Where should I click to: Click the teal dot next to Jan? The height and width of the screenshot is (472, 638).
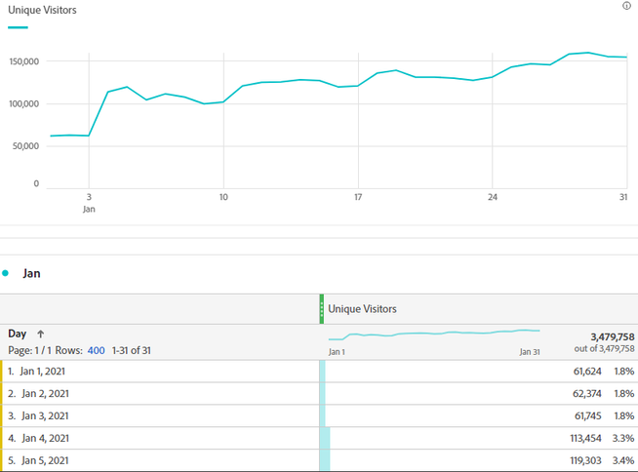pyautogui.click(x=6, y=274)
